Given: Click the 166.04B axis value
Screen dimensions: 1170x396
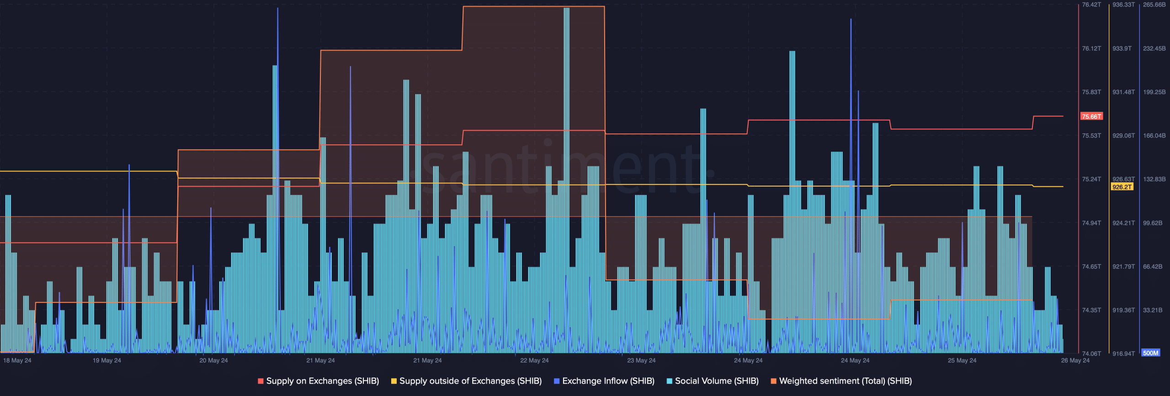Looking at the screenshot, I should tap(1154, 136).
